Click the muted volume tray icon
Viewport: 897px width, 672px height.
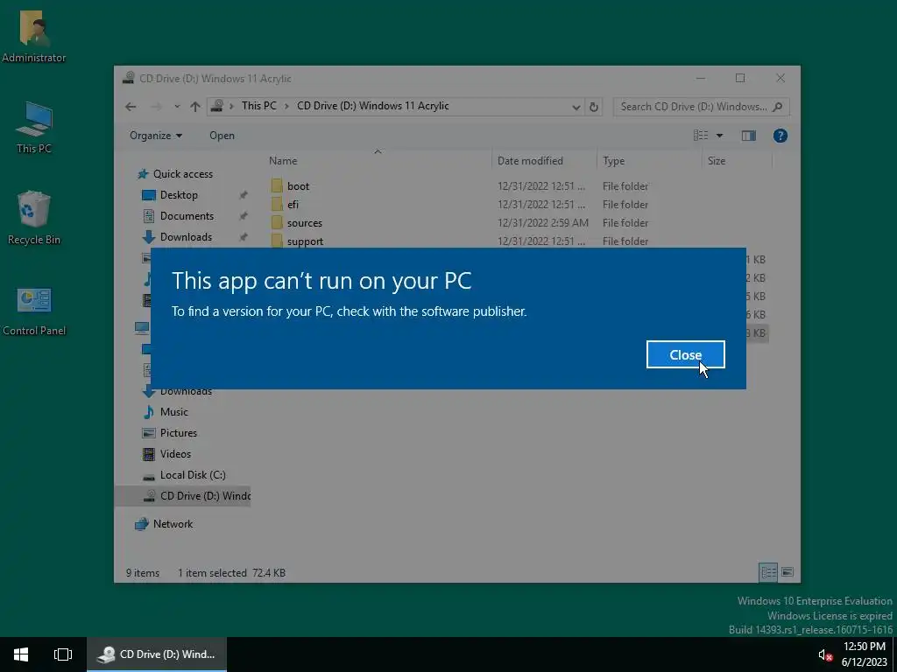pos(824,654)
